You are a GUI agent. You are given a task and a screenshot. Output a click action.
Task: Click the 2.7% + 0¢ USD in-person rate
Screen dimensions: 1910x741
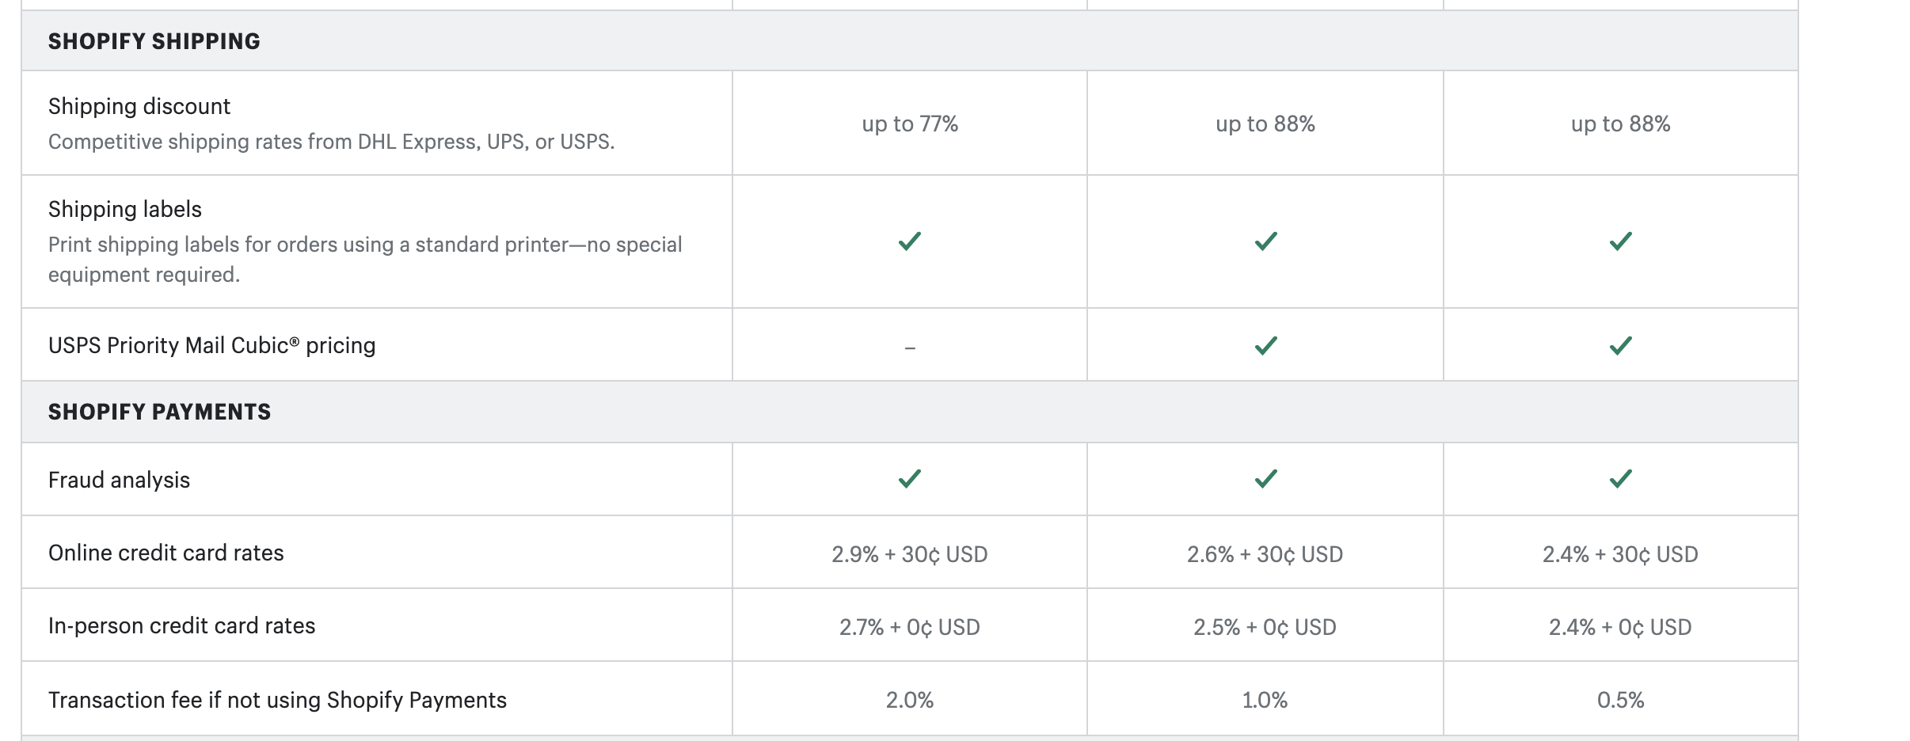[910, 627]
